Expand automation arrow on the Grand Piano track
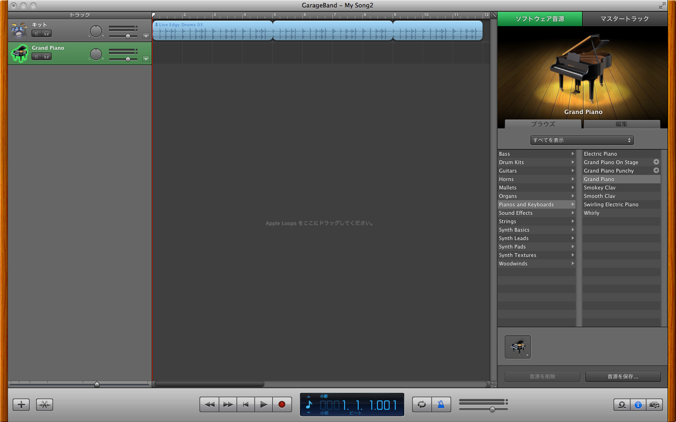The height and width of the screenshot is (422, 676). (x=146, y=59)
